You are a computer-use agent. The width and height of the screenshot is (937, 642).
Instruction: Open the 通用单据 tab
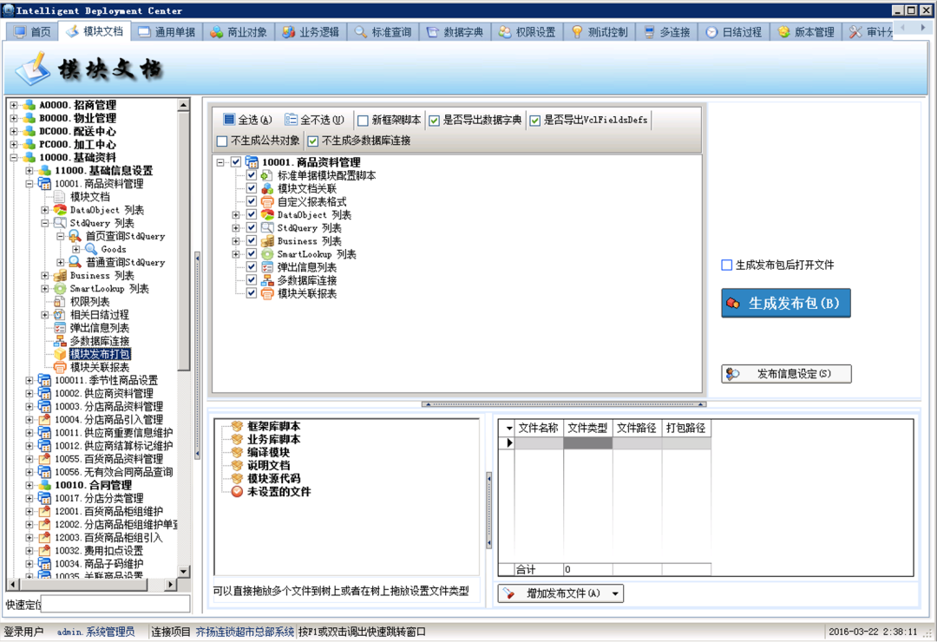tap(167, 32)
